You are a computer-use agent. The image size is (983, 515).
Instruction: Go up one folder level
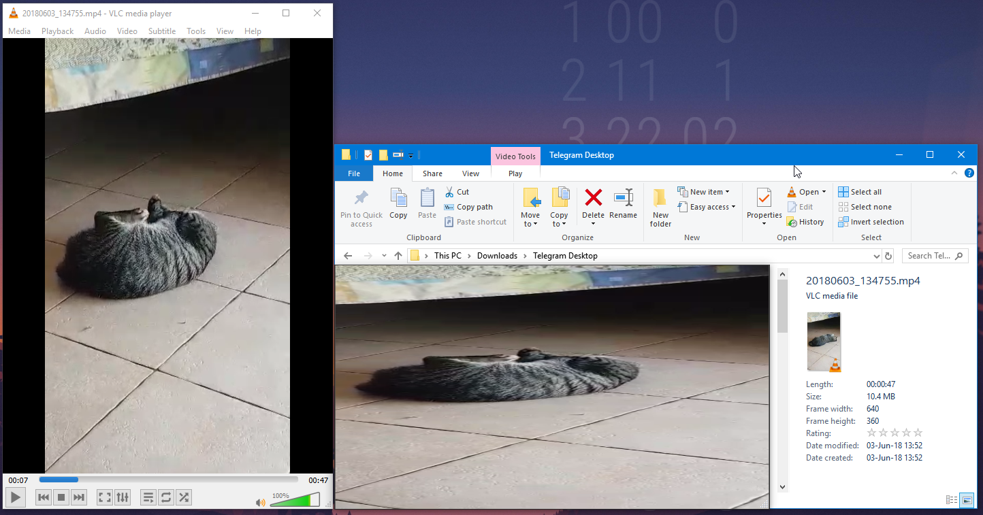pyautogui.click(x=398, y=256)
